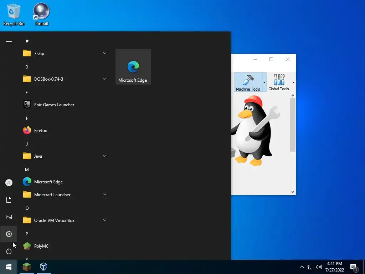The width and height of the screenshot is (365, 274).
Task: Select Machine Tools in VirtualBox window
Action: tap(248, 82)
